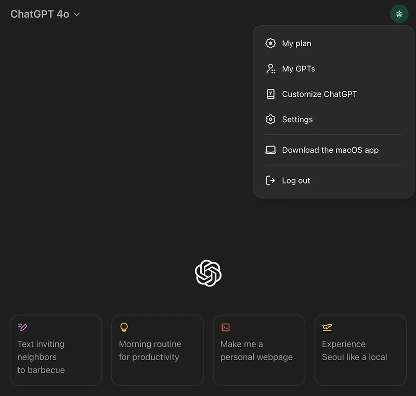Choose Customize ChatGPT menu entry
Image resolution: width=416 pixels, height=396 pixels.
319,94
